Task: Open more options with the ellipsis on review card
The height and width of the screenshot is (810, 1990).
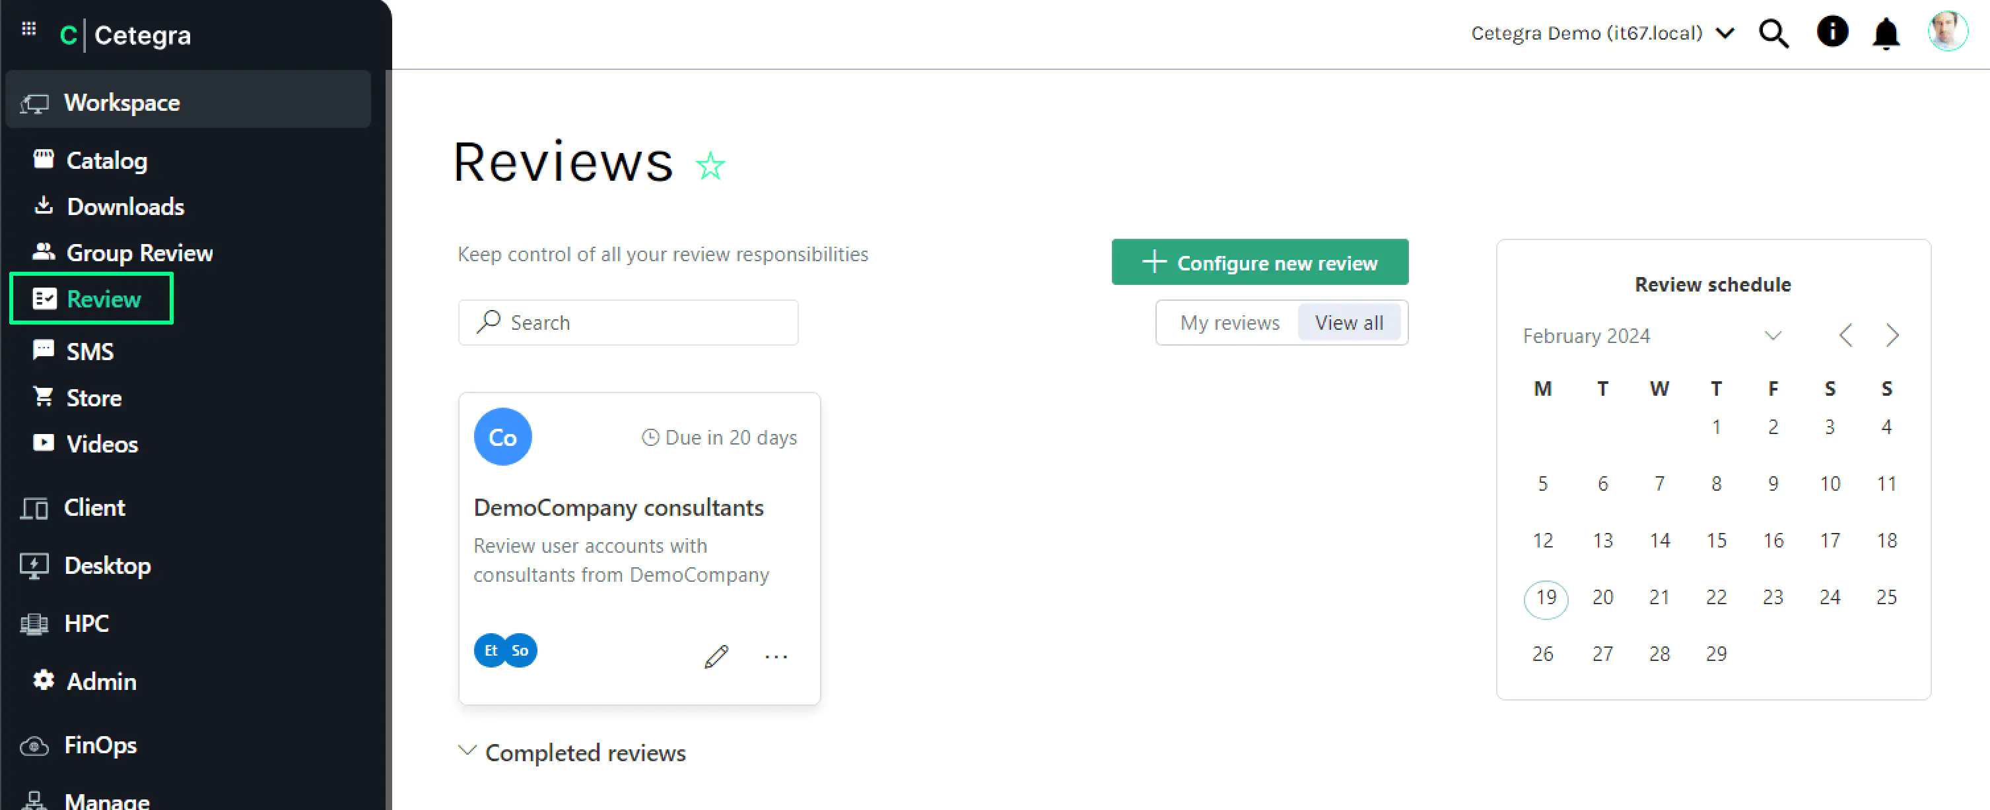Action: 776,656
